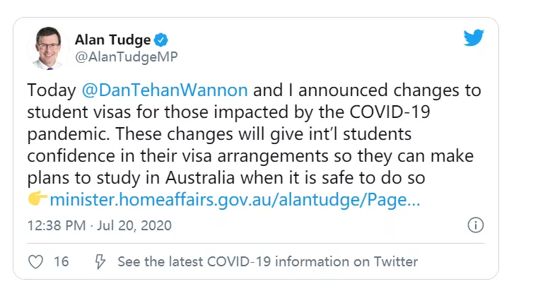Open Alan Tudge's profile photo
The width and height of the screenshot is (550, 291).
coord(47,48)
